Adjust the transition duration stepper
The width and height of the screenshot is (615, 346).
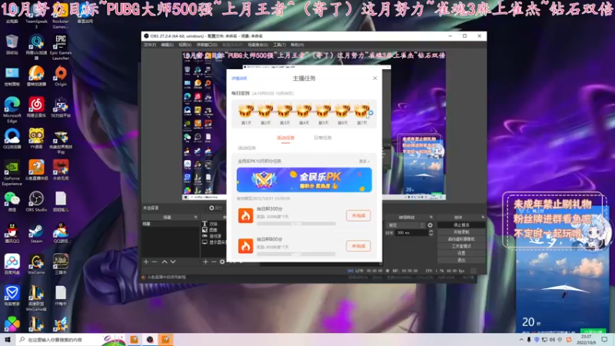click(430, 233)
